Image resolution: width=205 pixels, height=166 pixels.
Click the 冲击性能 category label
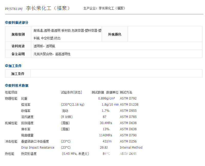click(x=11, y=141)
